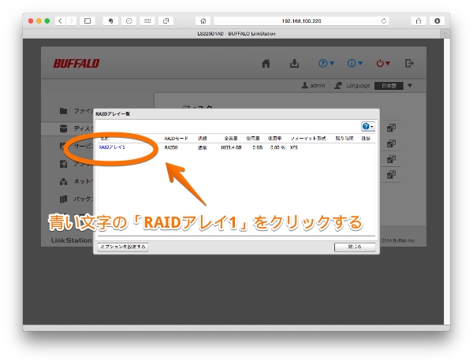The image size is (473, 364).
Task: Go back with Safari's back arrow
Action: pos(61,20)
